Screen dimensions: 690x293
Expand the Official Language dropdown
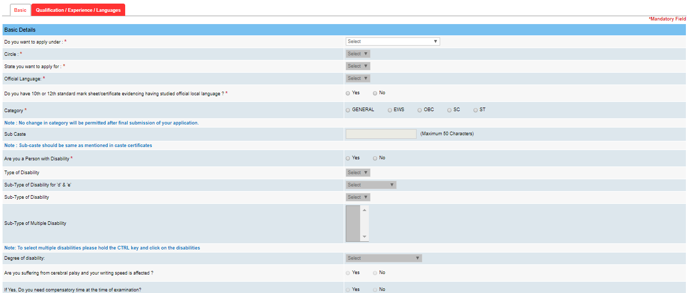[358, 78]
